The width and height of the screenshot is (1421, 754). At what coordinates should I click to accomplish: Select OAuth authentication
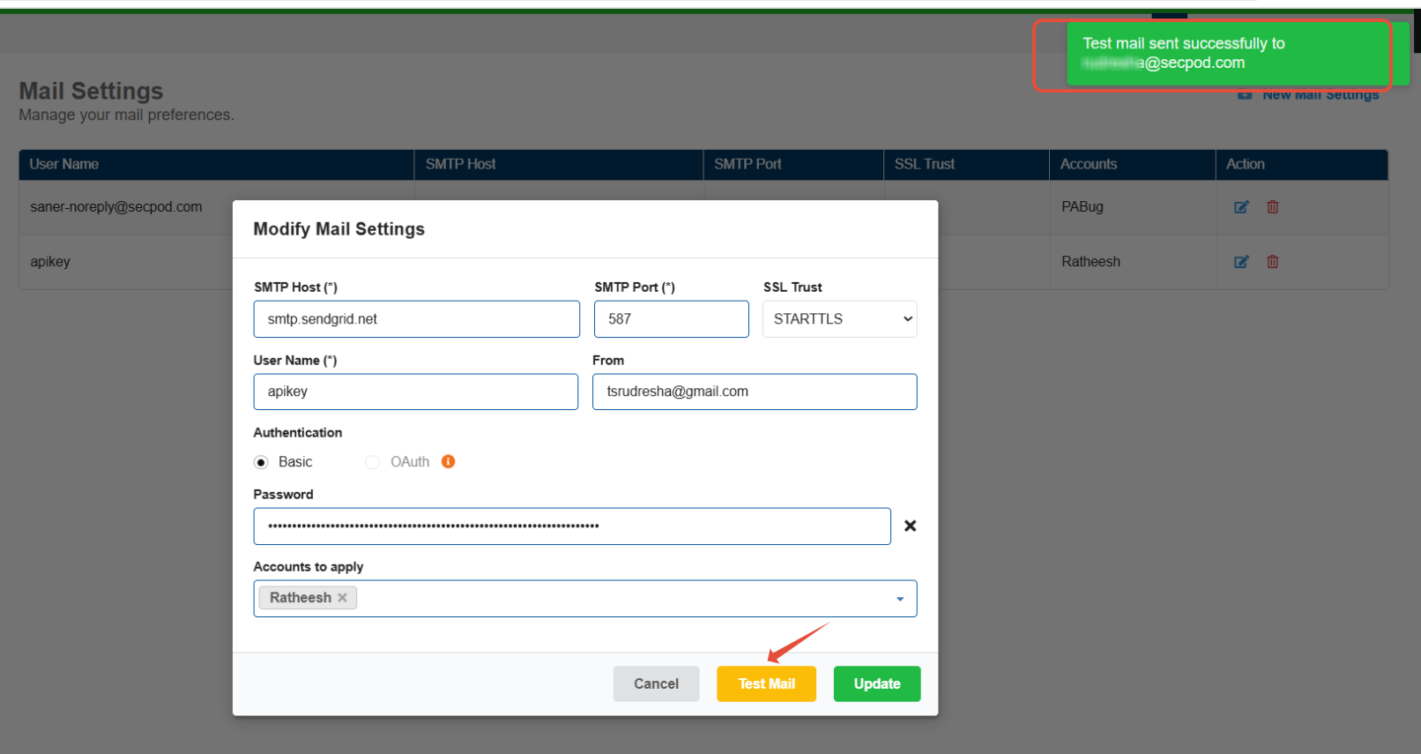373,462
